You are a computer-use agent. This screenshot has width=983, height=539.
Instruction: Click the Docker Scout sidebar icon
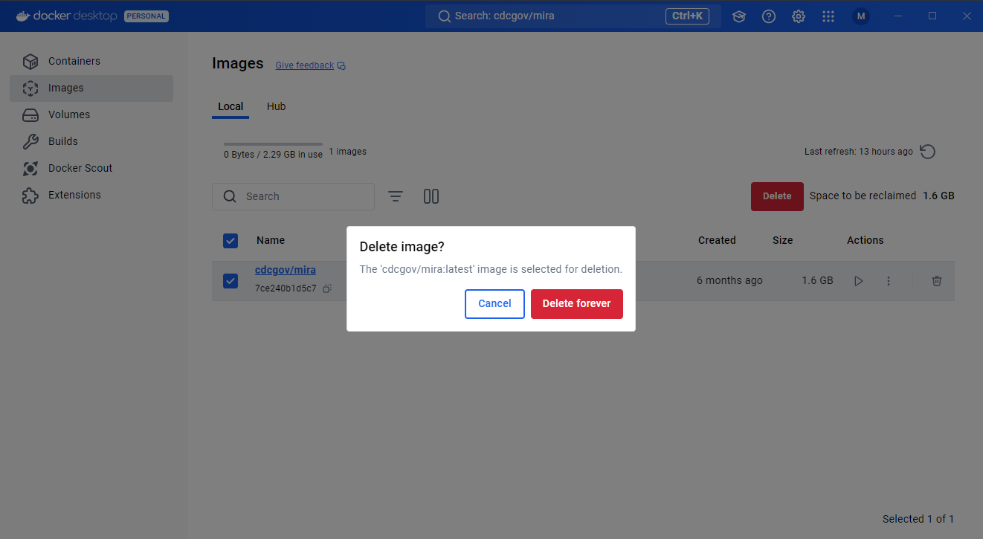[30, 168]
